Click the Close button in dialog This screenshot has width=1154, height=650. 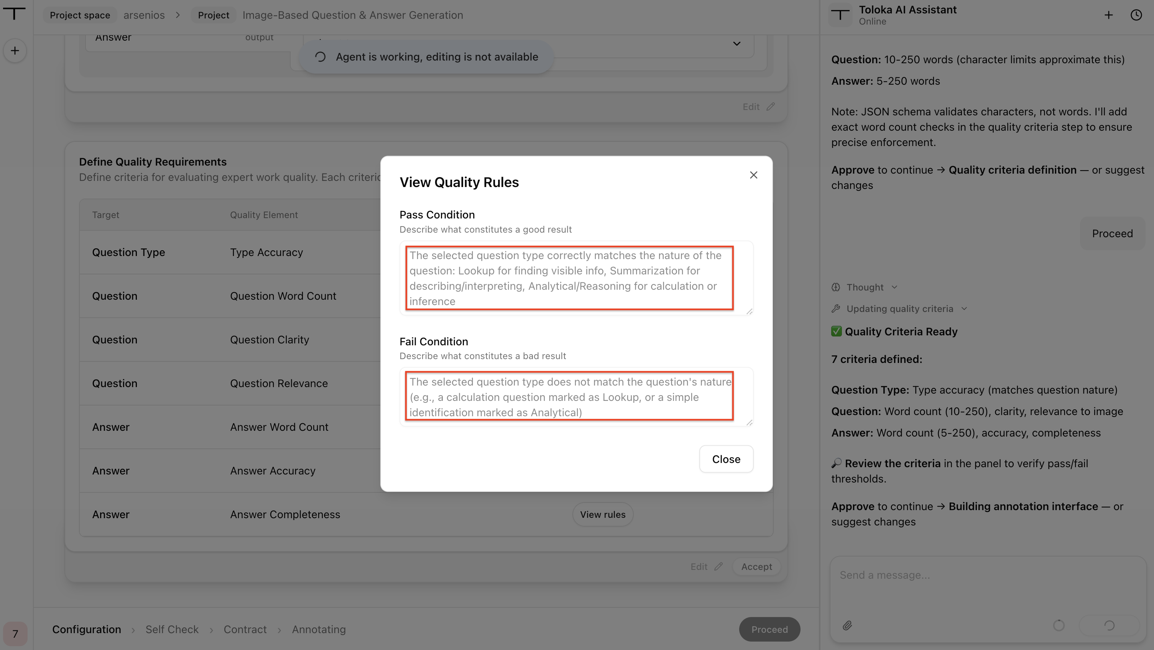(726, 459)
